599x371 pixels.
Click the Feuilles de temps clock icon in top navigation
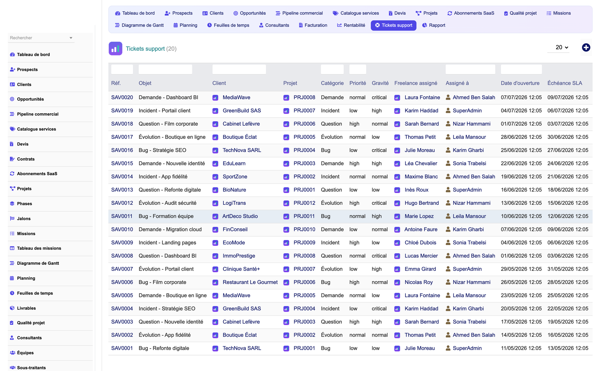click(209, 25)
